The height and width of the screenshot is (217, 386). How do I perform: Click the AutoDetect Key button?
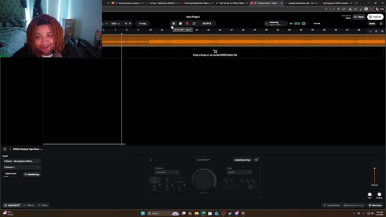242,160
